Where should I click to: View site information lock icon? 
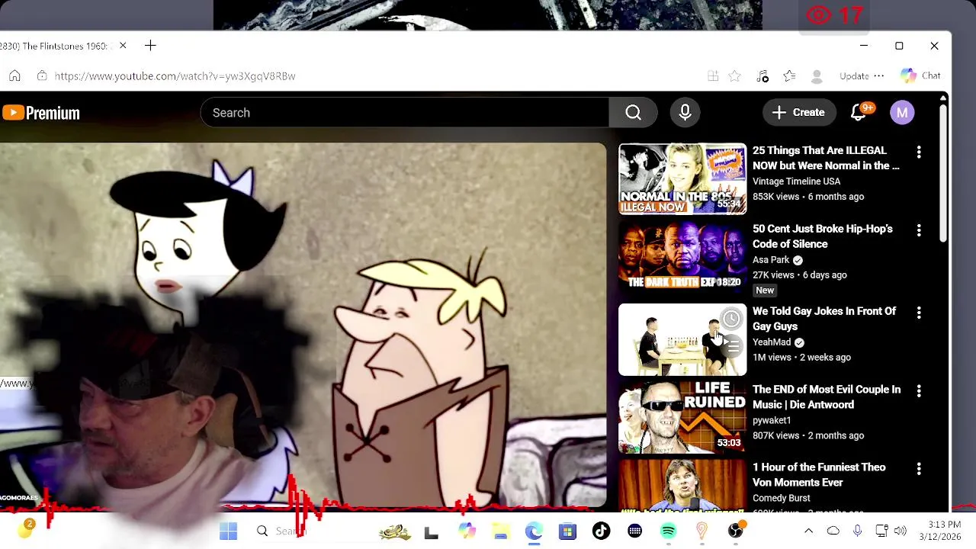[42, 75]
